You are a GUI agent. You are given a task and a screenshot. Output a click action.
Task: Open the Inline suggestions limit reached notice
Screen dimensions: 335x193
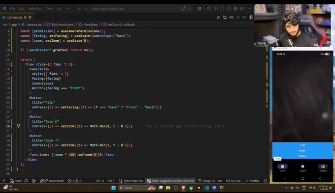point(170,181)
